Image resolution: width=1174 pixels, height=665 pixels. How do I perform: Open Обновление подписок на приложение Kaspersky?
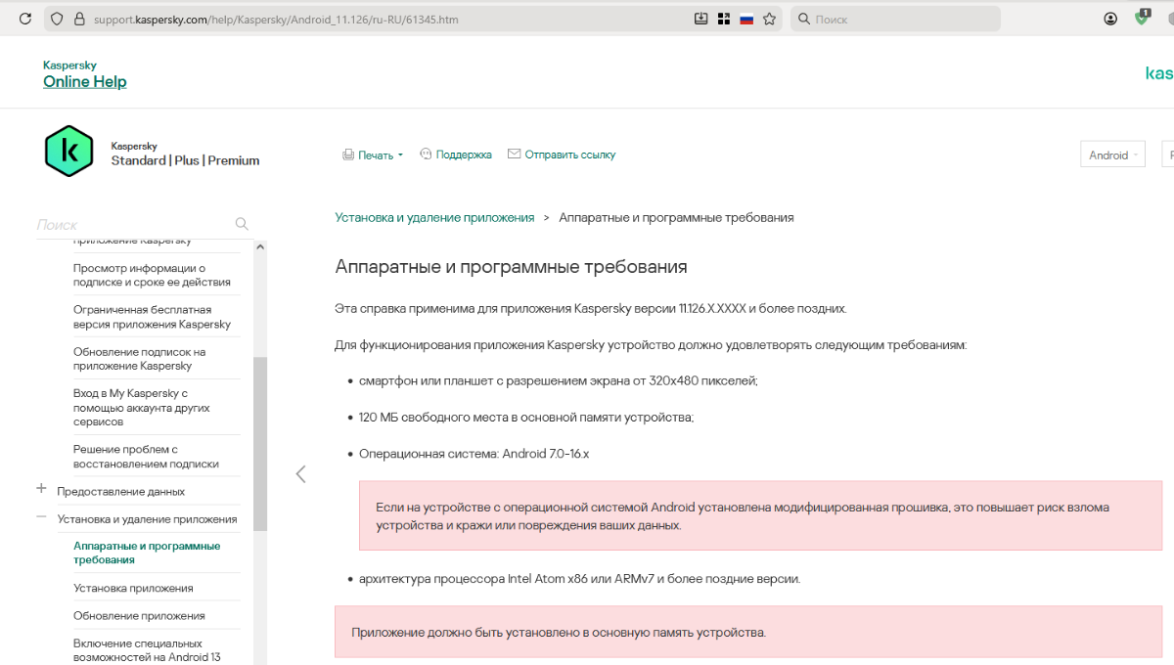(x=139, y=359)
